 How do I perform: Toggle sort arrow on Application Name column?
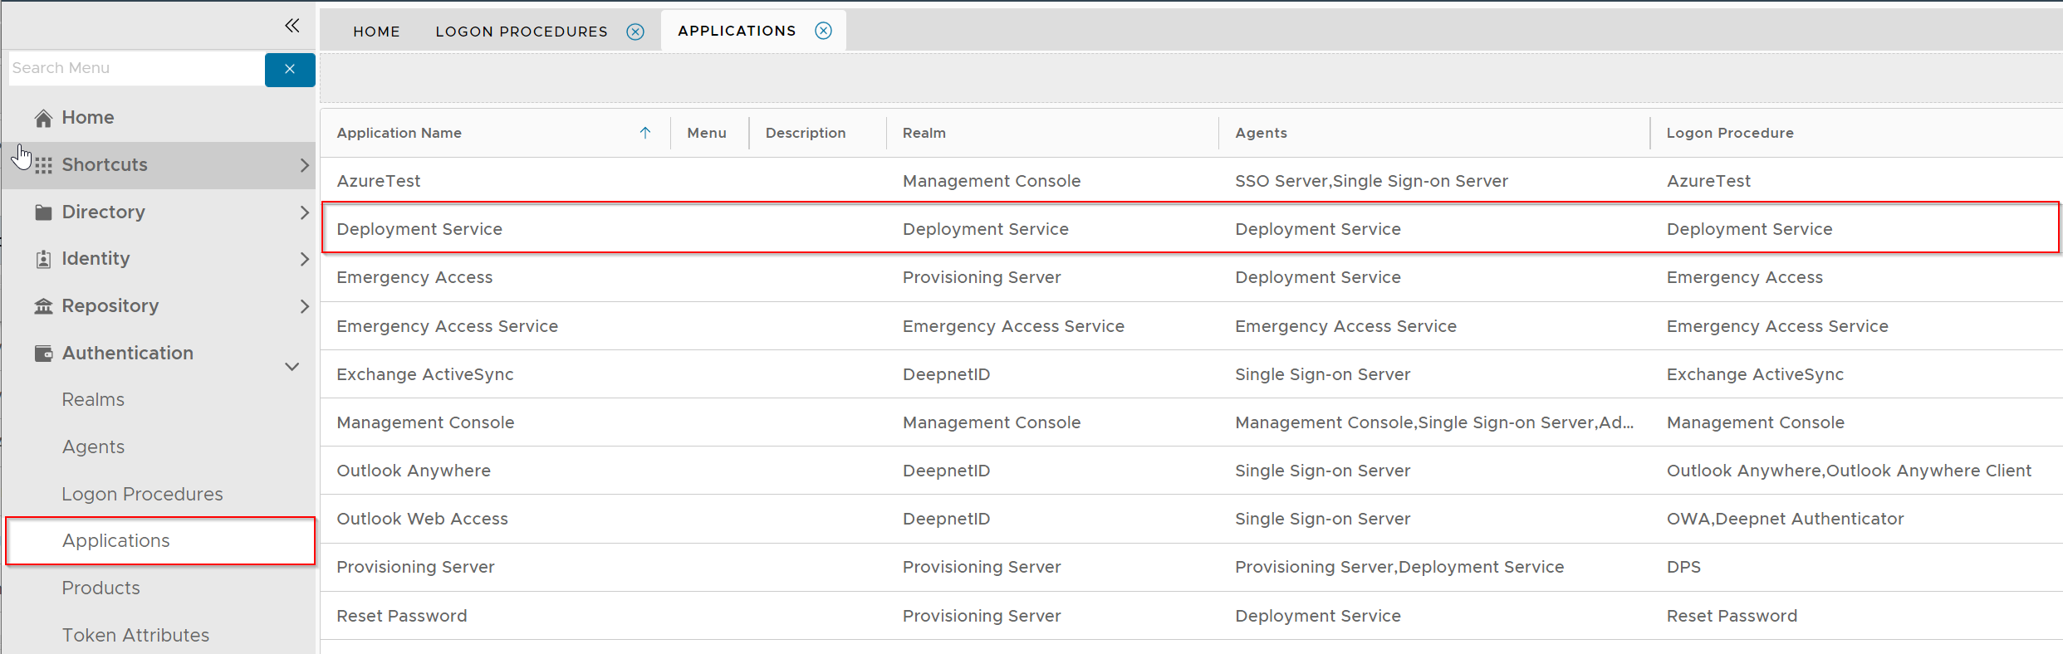click(x=645, y=133)
